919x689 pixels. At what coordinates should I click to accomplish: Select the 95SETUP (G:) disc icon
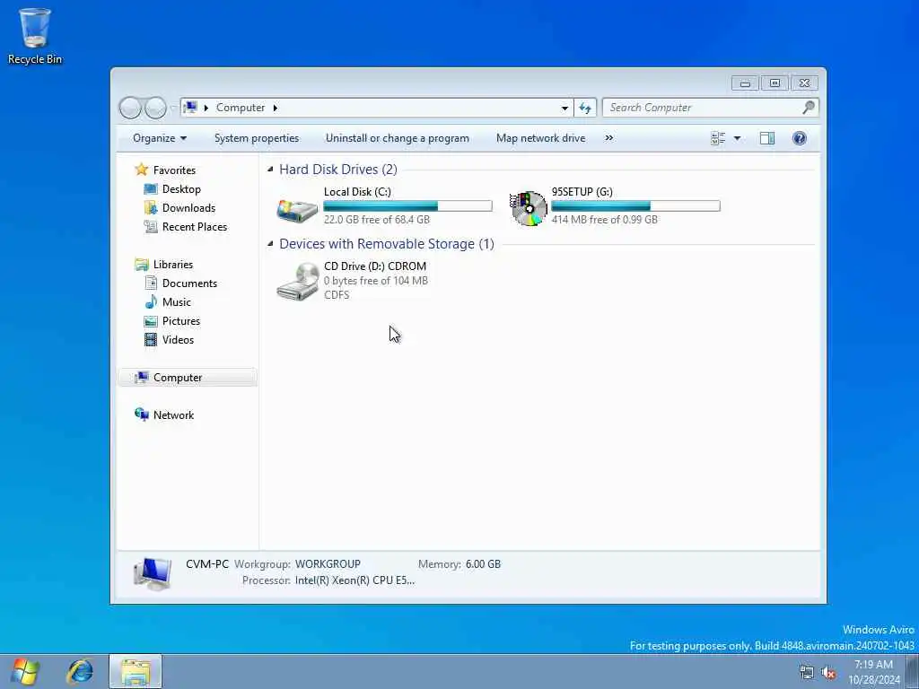pyautogui.click(x=528, y=208)
